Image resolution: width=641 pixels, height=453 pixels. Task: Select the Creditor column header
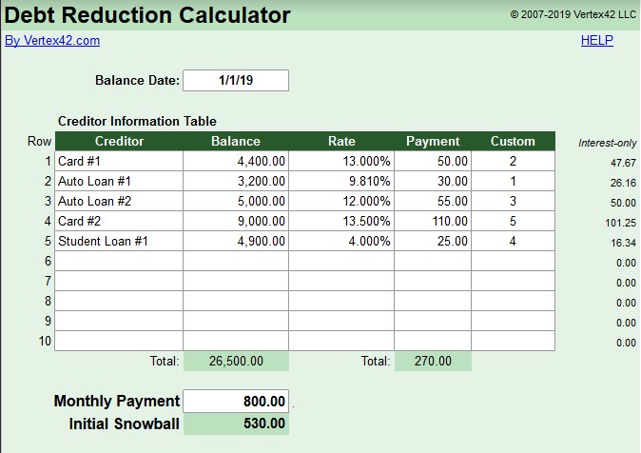118,142
